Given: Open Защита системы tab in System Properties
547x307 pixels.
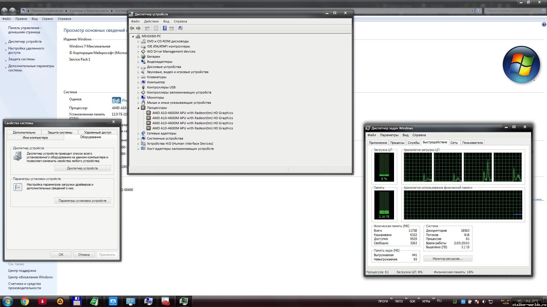Looking at the screenshot, I should [60, 132].
